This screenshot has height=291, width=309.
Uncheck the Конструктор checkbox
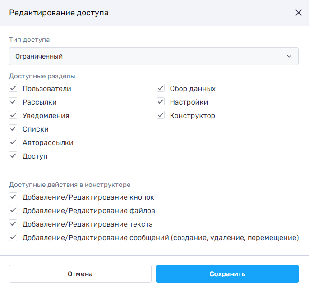tap(160, 116)
